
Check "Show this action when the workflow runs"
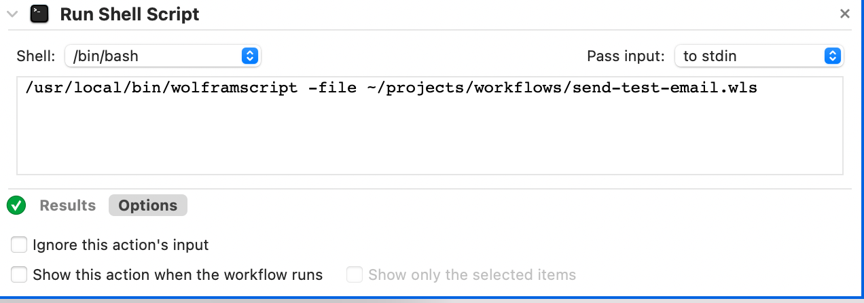pos(19,274)
